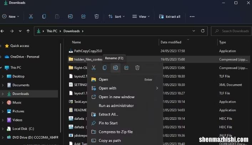Screen dimensions: 252x145
Task: Go up one folder level
Action: (28, 31)
